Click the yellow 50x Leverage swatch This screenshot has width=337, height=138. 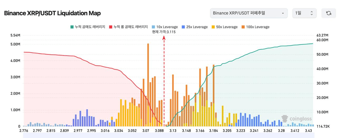pyautogui.click(x=213, y=27)
